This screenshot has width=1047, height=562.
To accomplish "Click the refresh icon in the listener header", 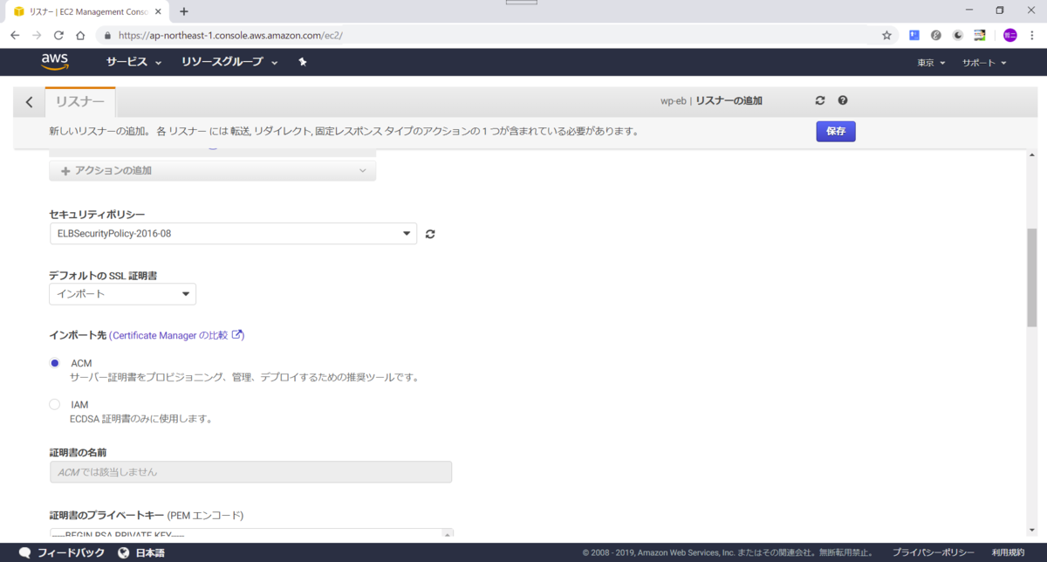I will click(819, 99).
